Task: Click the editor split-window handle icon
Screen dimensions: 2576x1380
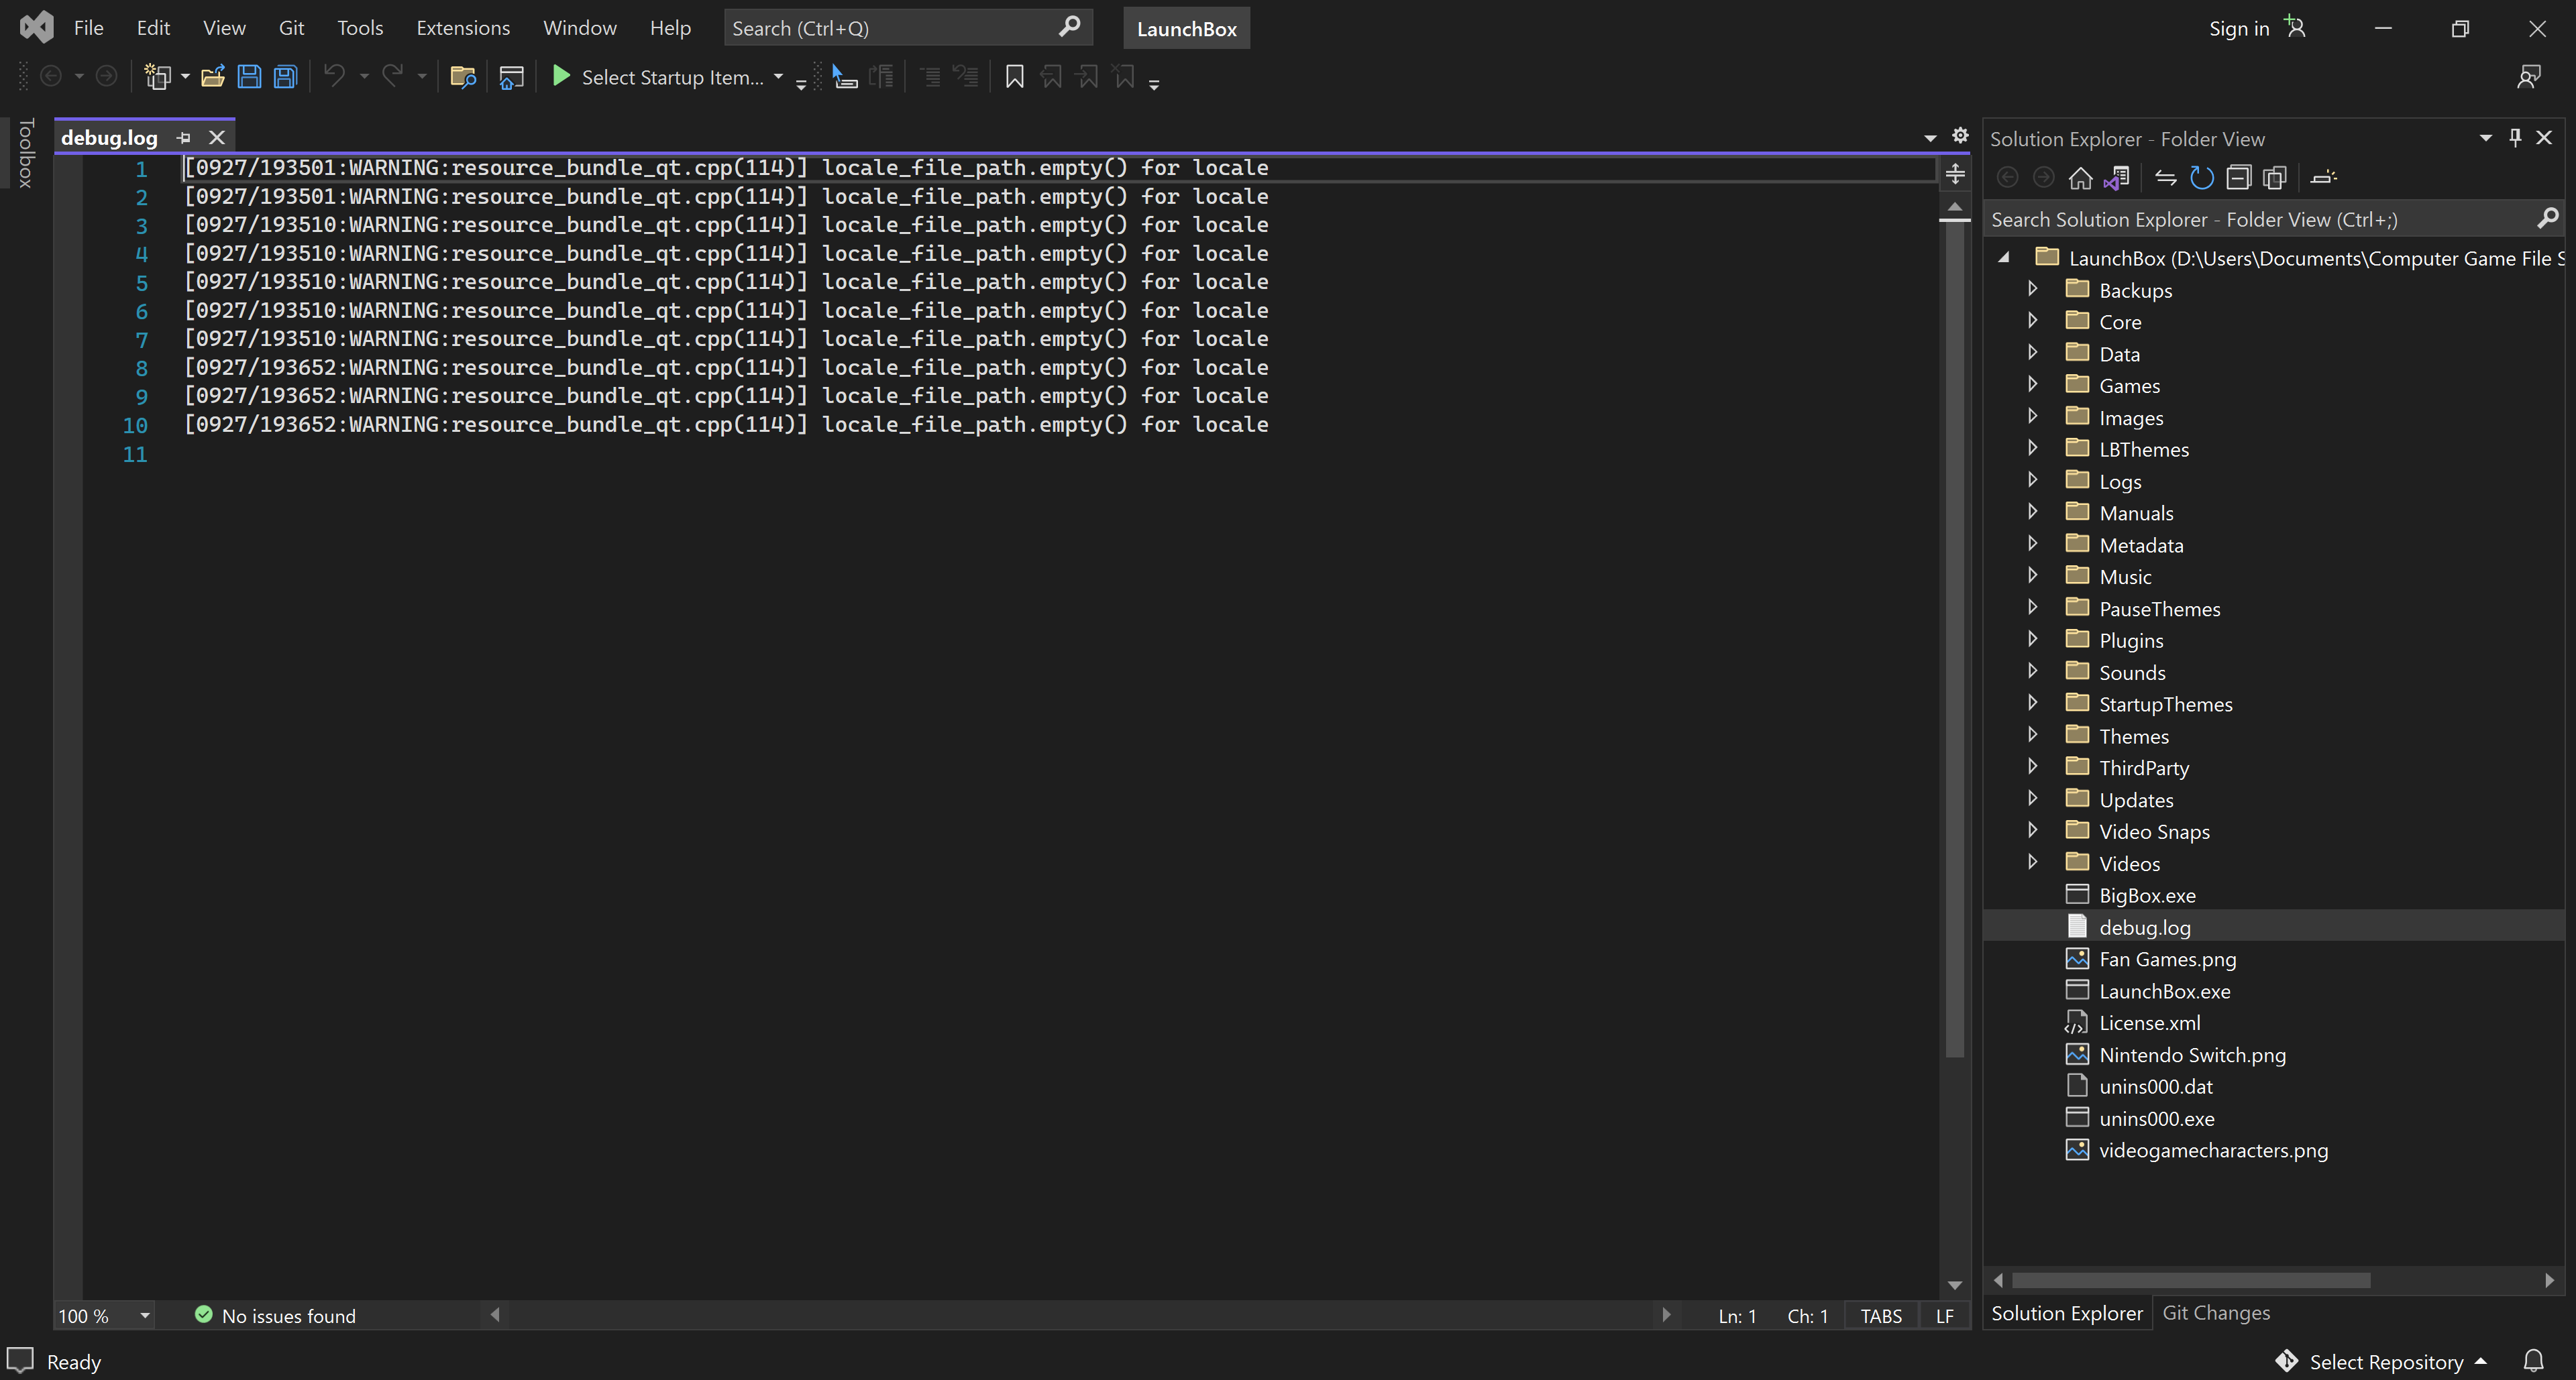Action: pyautogui.click(x=1955, y=174)
